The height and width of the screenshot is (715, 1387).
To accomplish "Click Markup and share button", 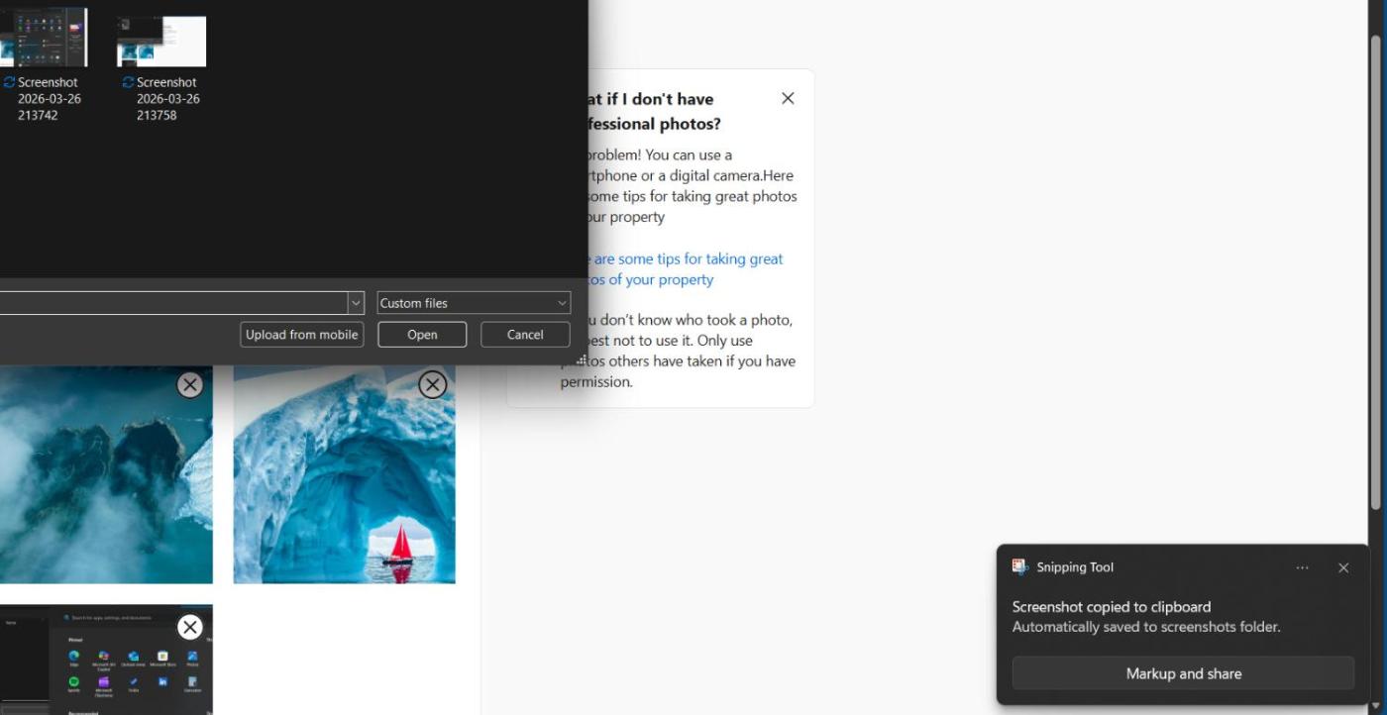I will coord(1183,673).
